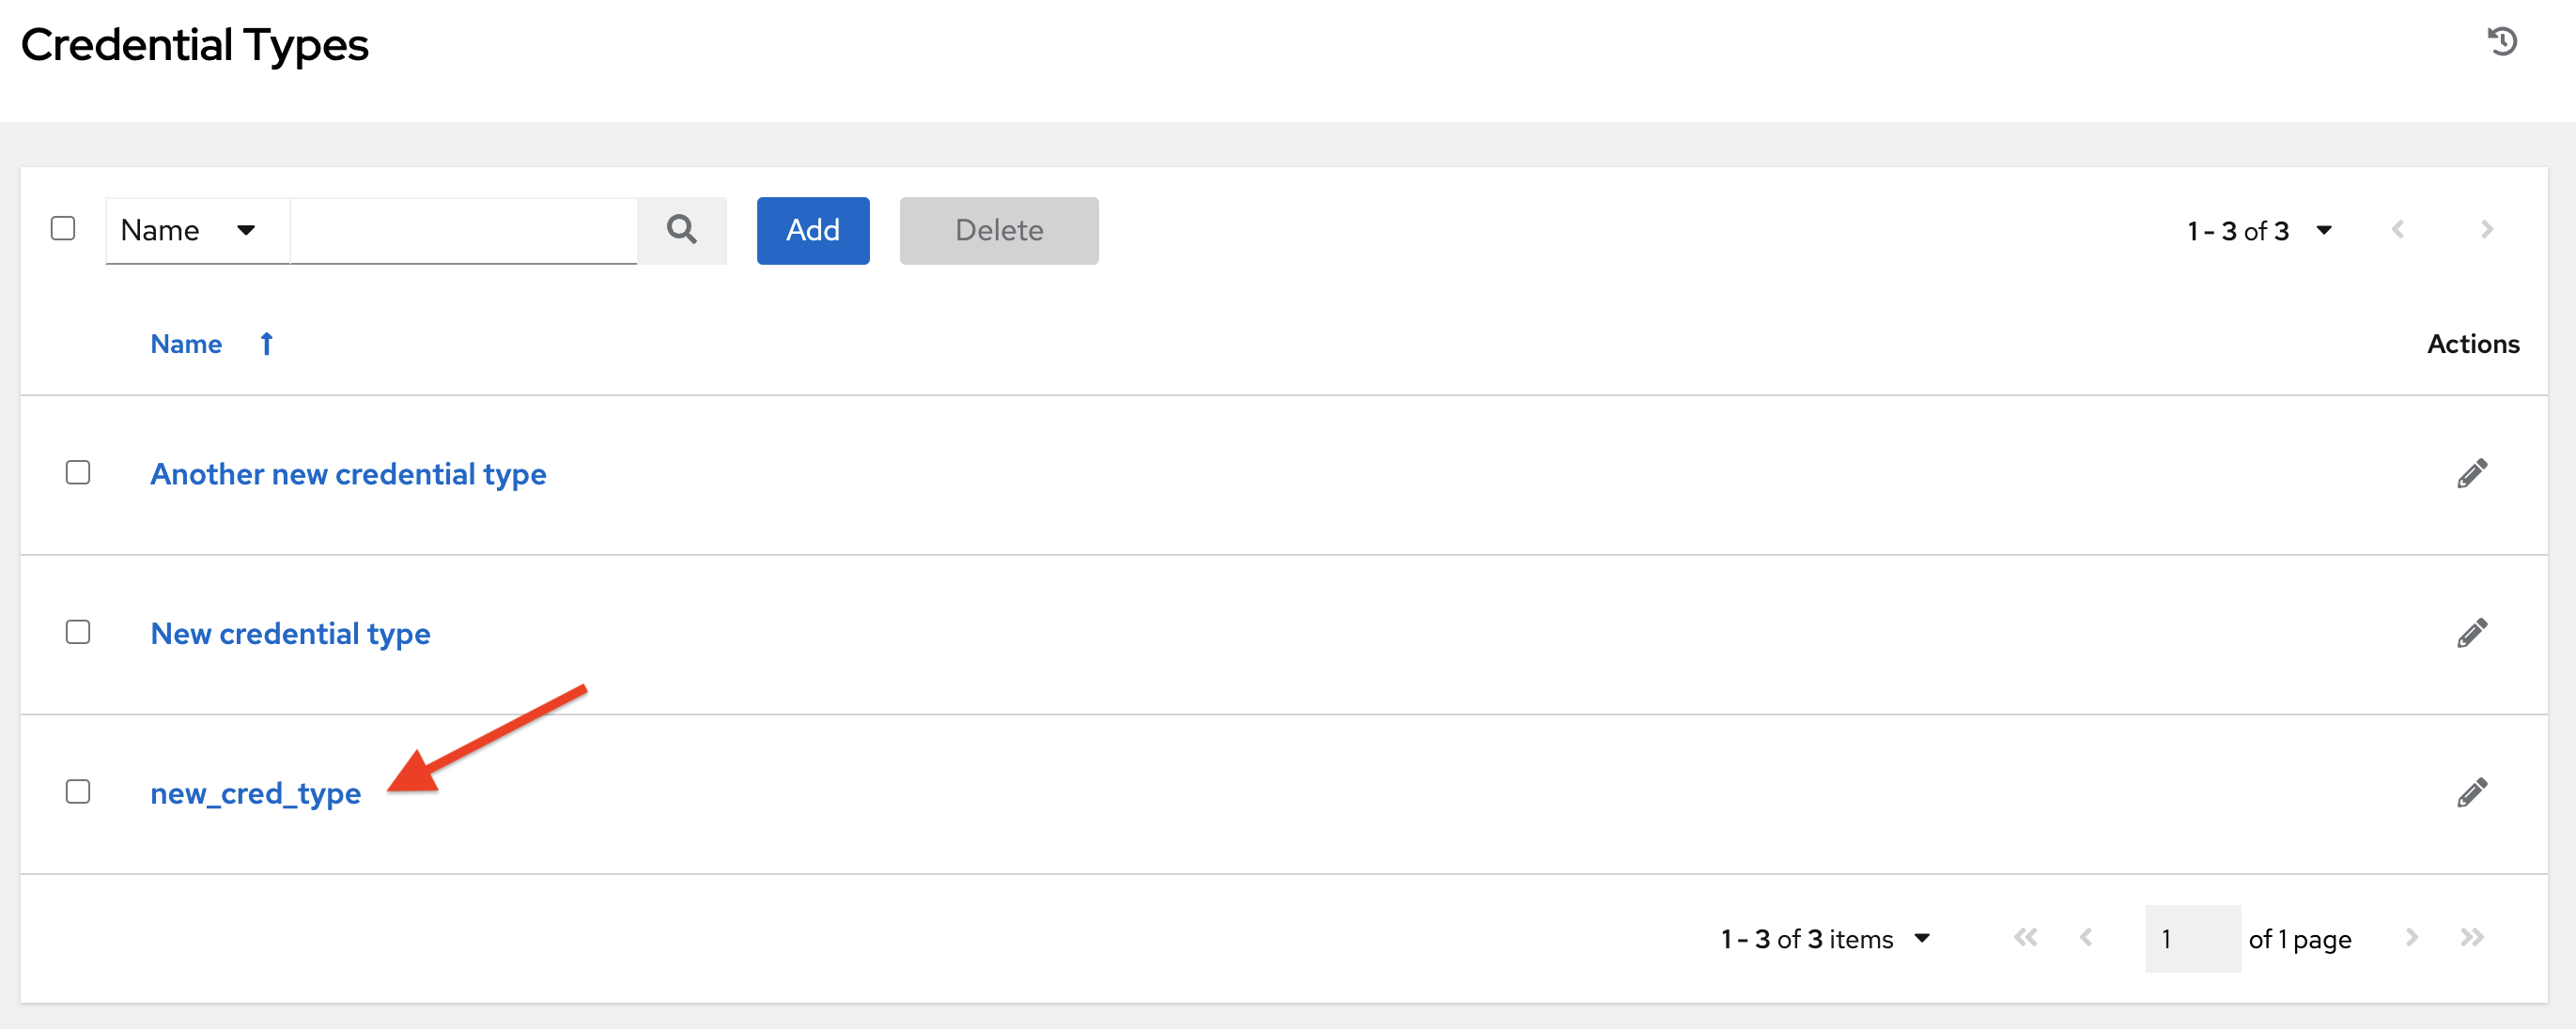Select new_cred_type row checkbox

(x=78, y=791)
